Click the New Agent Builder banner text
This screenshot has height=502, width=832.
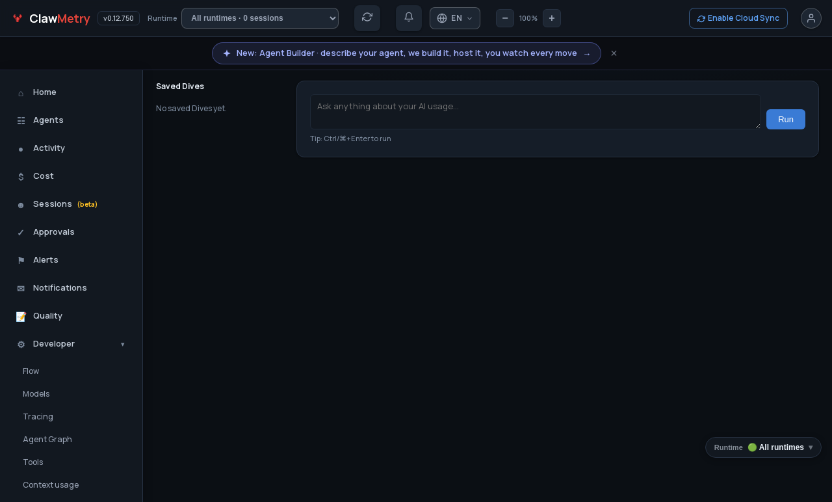pyautogui.click(x=407, y=53)
